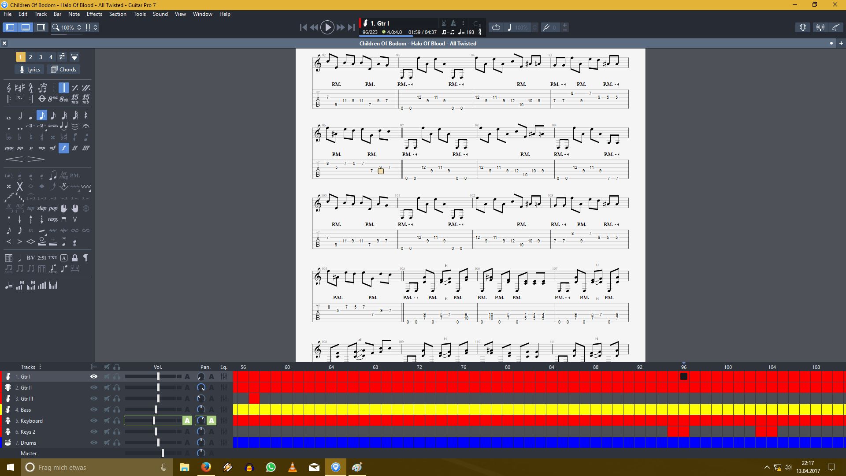
Task: Open Firefox from the Windows taskbar
Action: coord(206,467)
